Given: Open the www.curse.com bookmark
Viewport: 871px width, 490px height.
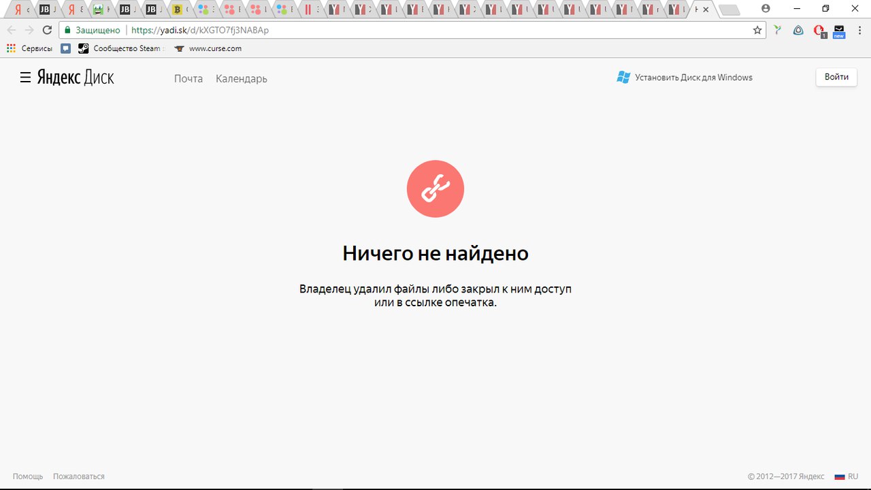Looking at the screenshot, I should pyautogui.click(x=208, y=48).
